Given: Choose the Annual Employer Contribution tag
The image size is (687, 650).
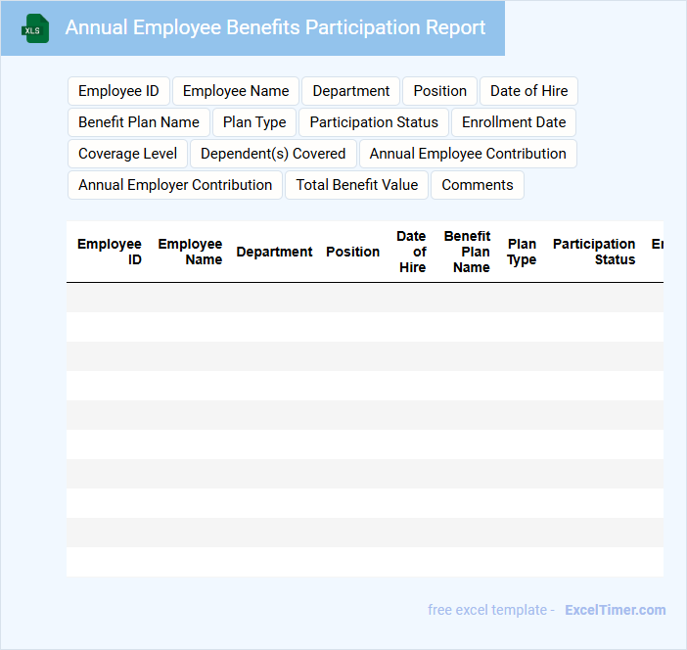Looking at the screenshot, I should tap(175, 185).
